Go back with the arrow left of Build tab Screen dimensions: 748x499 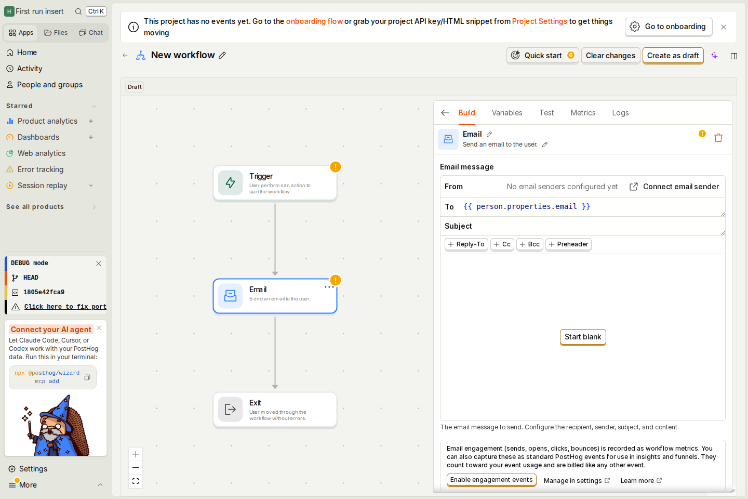[x=445, y=113]
